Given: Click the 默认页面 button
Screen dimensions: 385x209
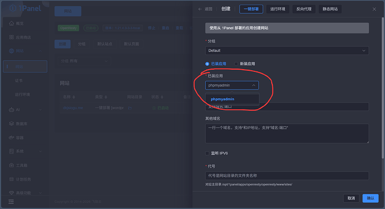Looking at the screenshot, I should pyautogui.click(x=131, y=44).
